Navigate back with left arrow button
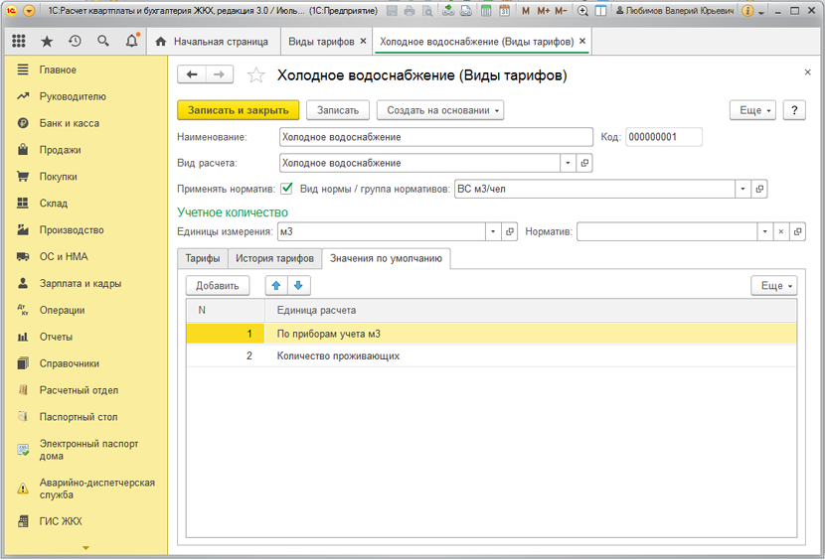The height and width of the screenshot is (560, 825). point(192,75)
